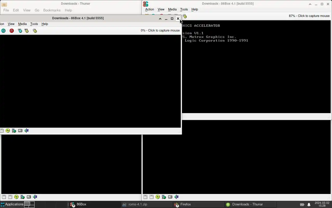Click network icon in lower-left 86Box status bar
This screenshot has height=208, width=332.
pyautogui.click(x=23, y=197)
